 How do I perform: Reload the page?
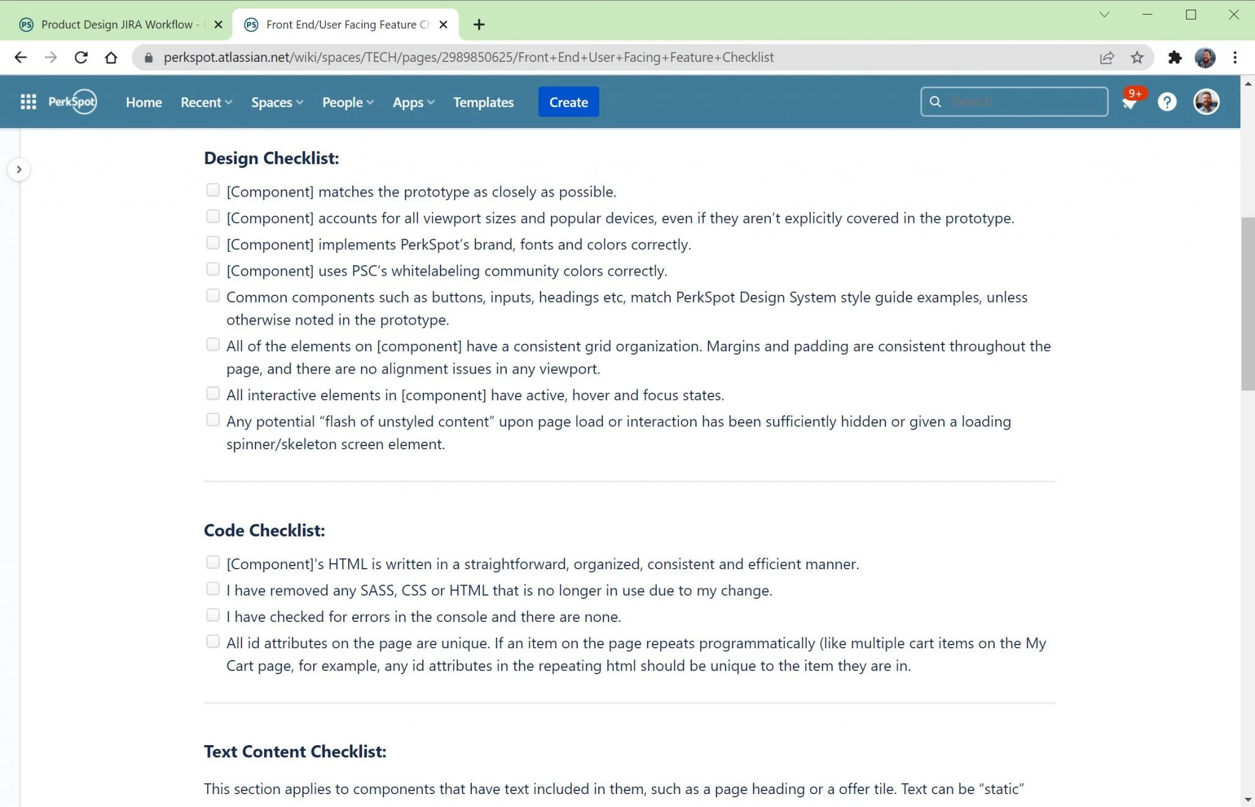tap(81, 58)
